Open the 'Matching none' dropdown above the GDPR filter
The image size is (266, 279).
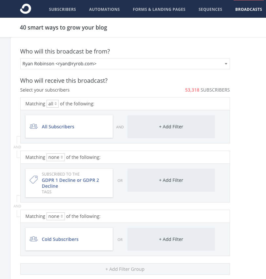tap(56, 157)
